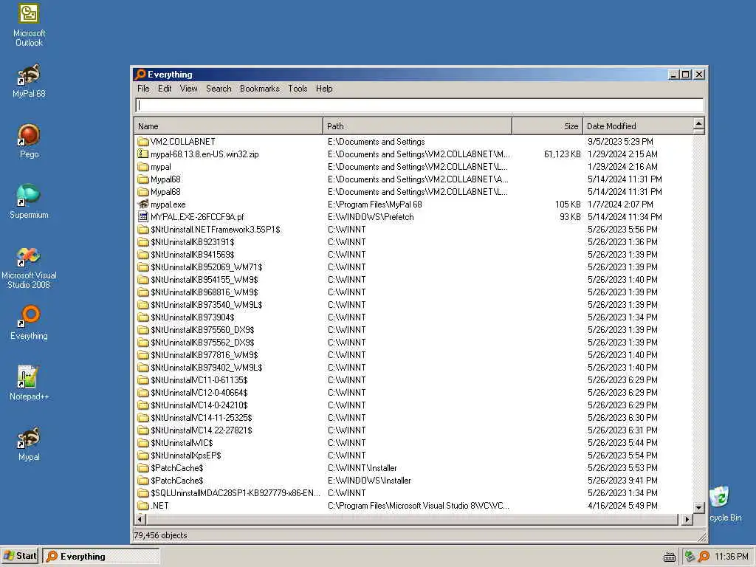This screenshot has height=567, width=756.
Task: Click the VM2.COLLABNET folder icon
Action: point(142,142)
